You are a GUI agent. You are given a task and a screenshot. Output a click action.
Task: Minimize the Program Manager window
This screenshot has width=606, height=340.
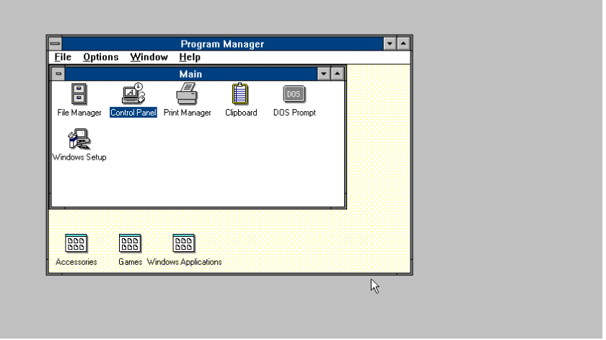(390, 44)
